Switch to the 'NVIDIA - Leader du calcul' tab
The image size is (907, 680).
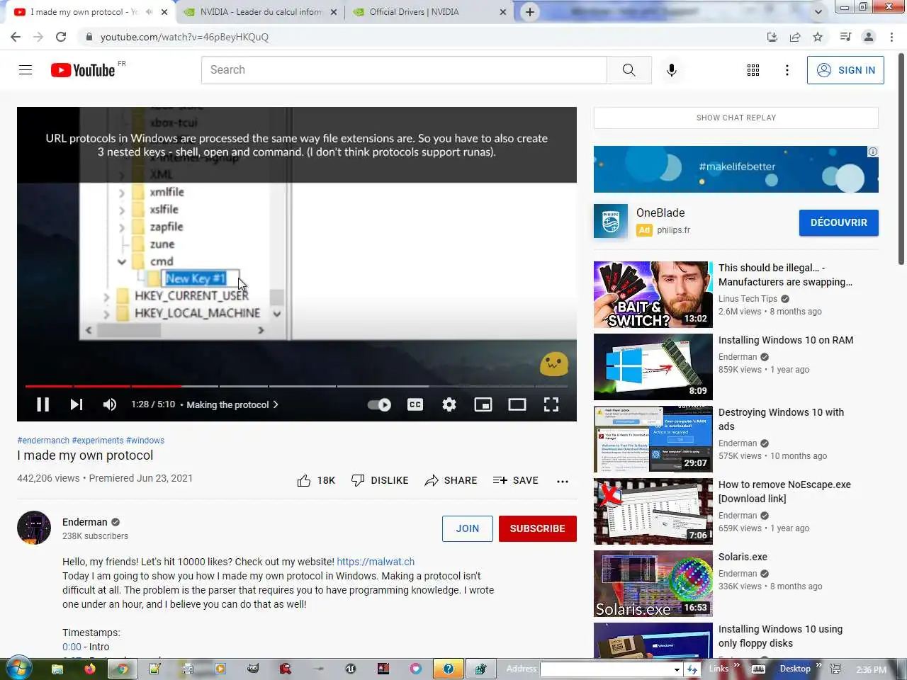[261, 12]
